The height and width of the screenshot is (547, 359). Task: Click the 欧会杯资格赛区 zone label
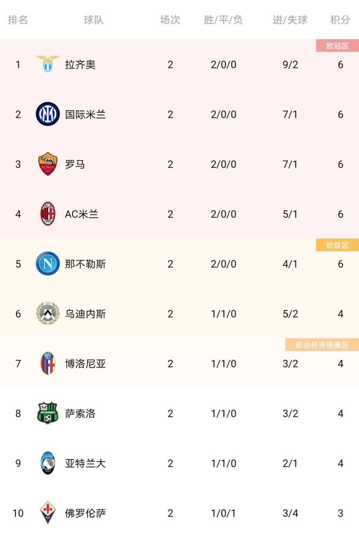[322, 345]
